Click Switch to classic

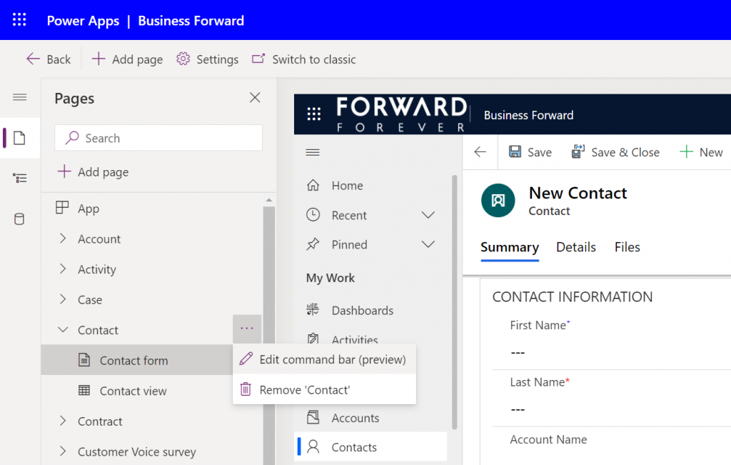click(x=303, y=59)
